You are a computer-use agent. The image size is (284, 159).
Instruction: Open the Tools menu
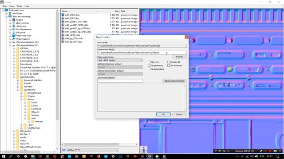(19, 6)
